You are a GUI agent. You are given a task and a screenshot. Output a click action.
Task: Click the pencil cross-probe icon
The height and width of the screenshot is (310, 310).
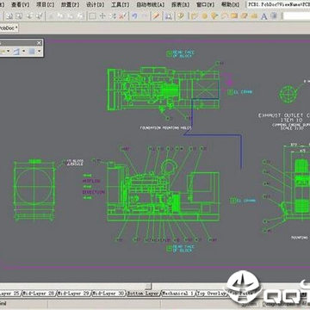click(x=156, y=16)
